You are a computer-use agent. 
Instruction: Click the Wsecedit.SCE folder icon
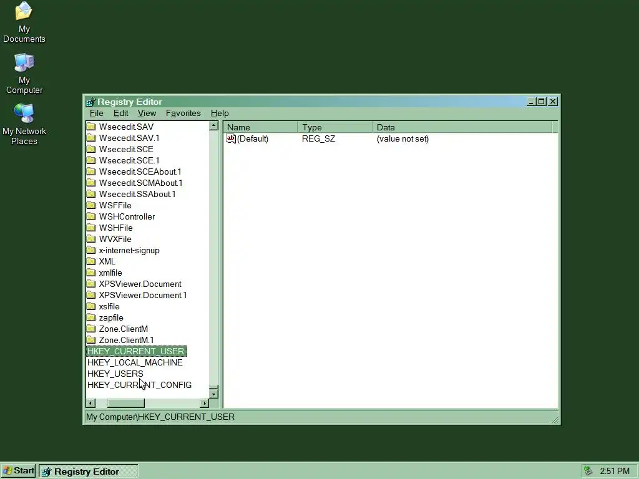tap(91, 149)
